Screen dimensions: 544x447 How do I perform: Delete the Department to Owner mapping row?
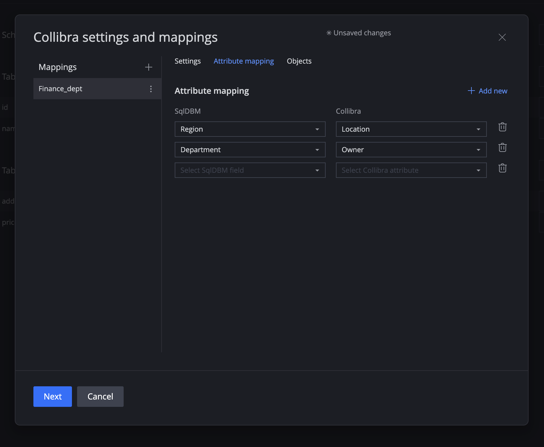pyautogui.click(x=503, y=148)
